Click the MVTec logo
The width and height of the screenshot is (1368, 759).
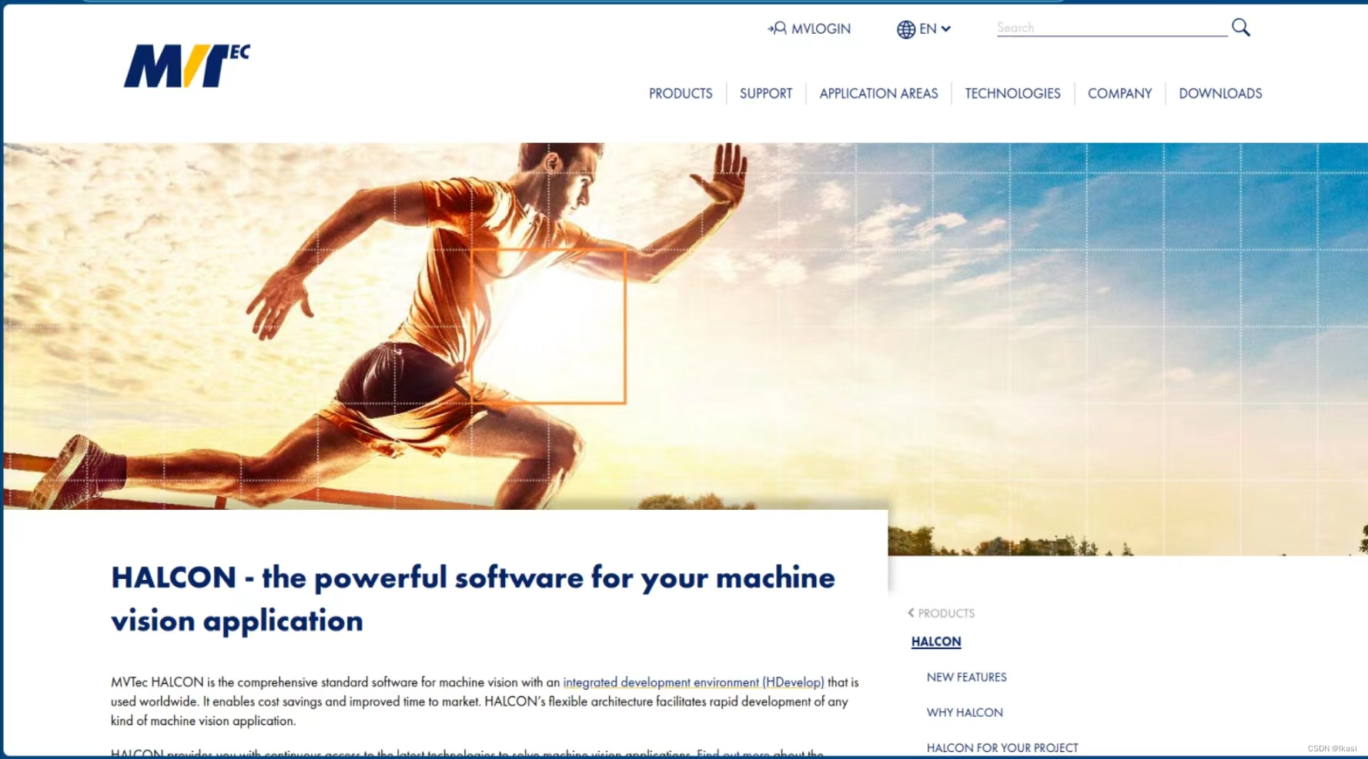[187, 66]
